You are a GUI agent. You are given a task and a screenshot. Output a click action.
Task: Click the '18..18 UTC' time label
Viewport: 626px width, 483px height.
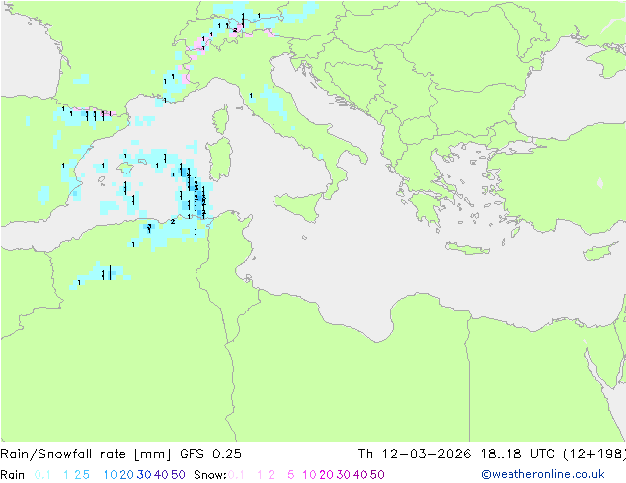click(517, 454)
